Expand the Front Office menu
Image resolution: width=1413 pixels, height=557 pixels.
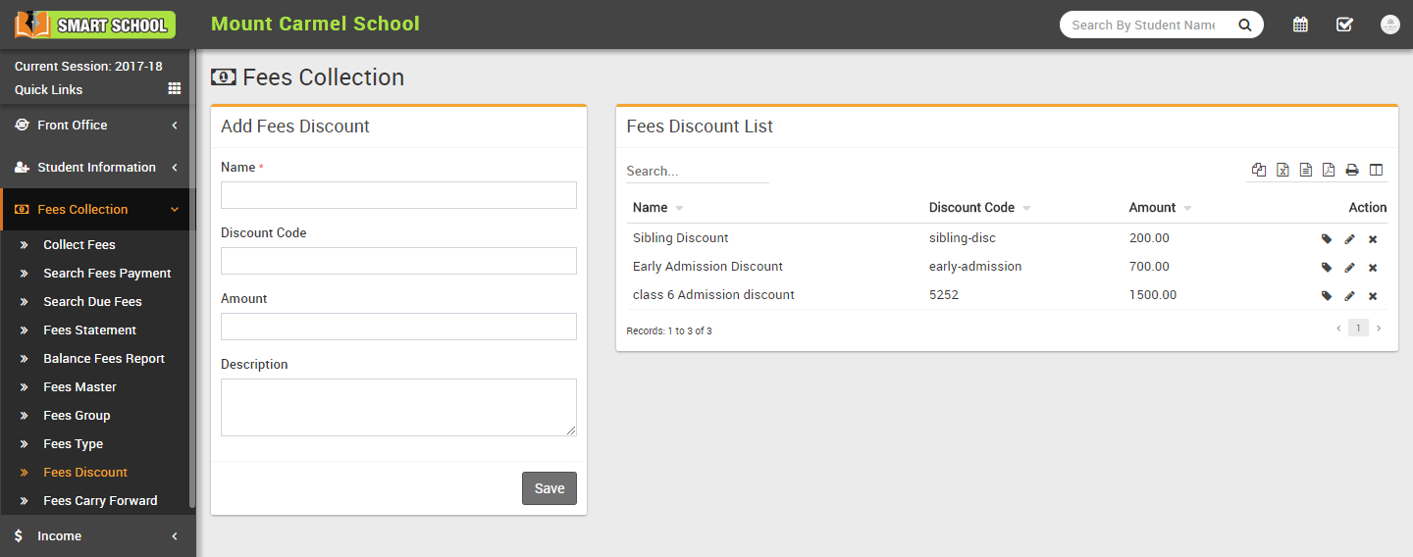tap(97, 126)
